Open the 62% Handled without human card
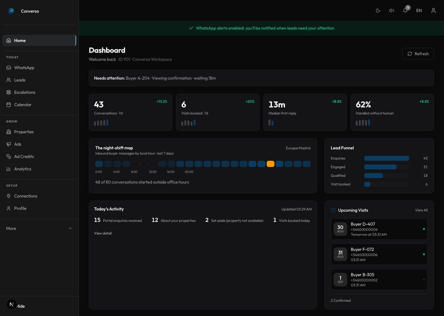The image size is (444, 316). [392, 112]
